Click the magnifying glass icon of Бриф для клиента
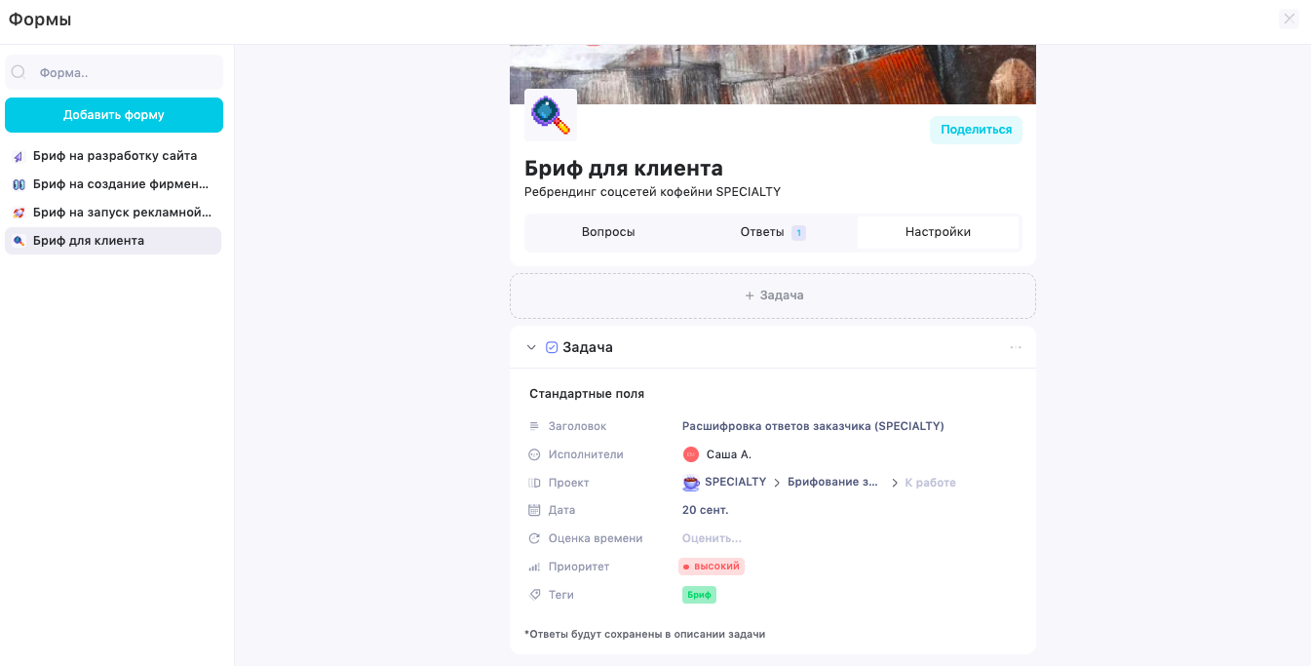1311x666 pixels. 17,240
